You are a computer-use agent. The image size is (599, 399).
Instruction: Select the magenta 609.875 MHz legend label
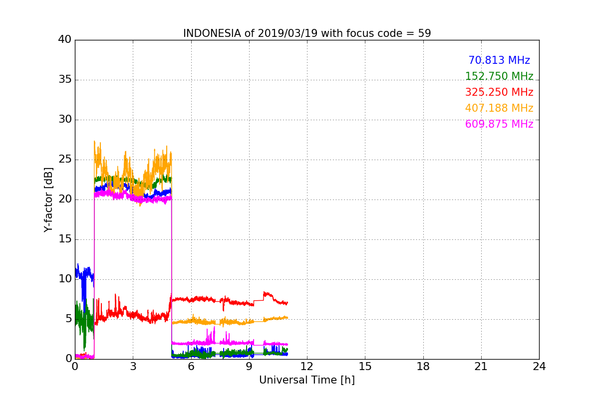[499, 124]
